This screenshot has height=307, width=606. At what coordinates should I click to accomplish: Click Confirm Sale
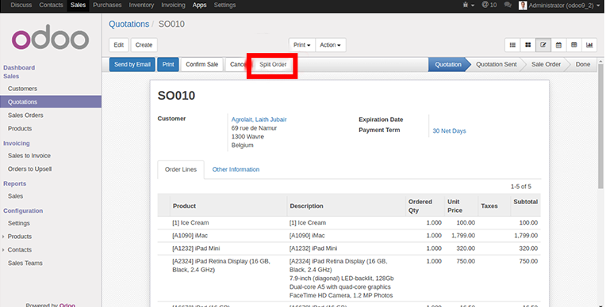[201, 64]
